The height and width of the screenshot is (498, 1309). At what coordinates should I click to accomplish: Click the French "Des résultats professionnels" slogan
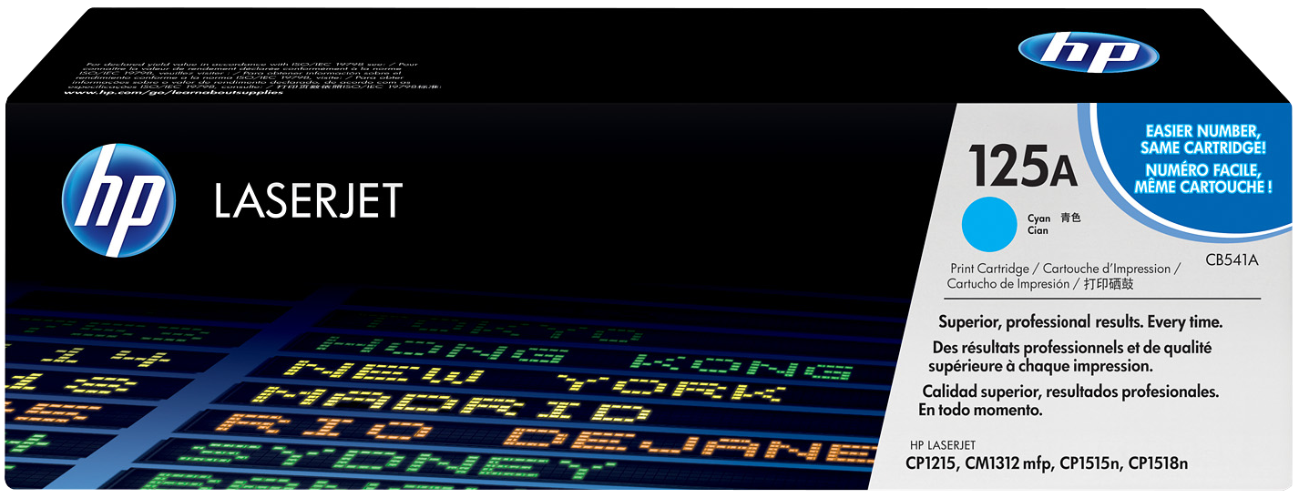1071,348
